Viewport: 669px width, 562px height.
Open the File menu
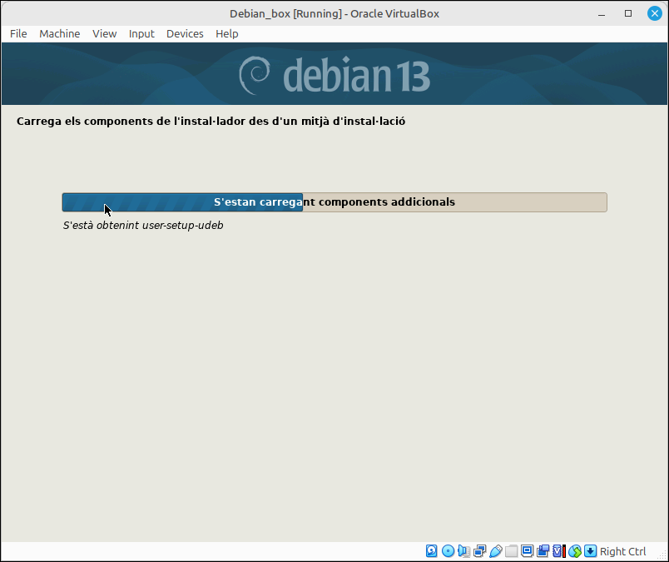tap(18, 34)
